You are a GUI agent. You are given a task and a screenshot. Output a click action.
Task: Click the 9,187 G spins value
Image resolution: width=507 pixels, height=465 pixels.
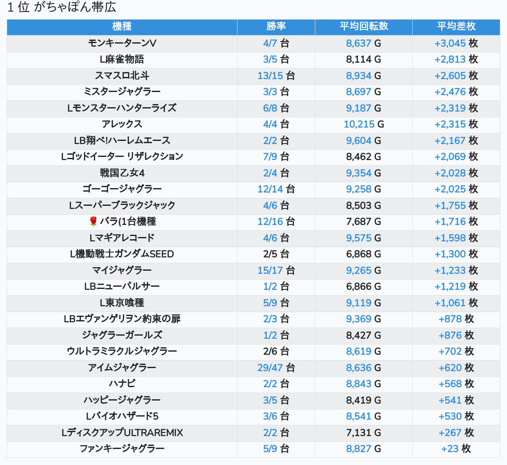coord(363,108)
